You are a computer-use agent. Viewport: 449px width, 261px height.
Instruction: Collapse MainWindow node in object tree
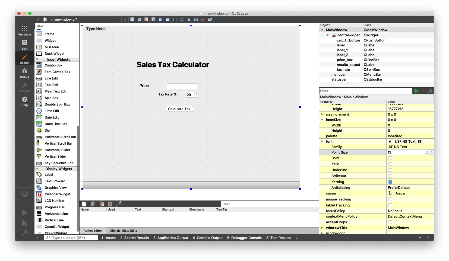[x=322, y=30]
